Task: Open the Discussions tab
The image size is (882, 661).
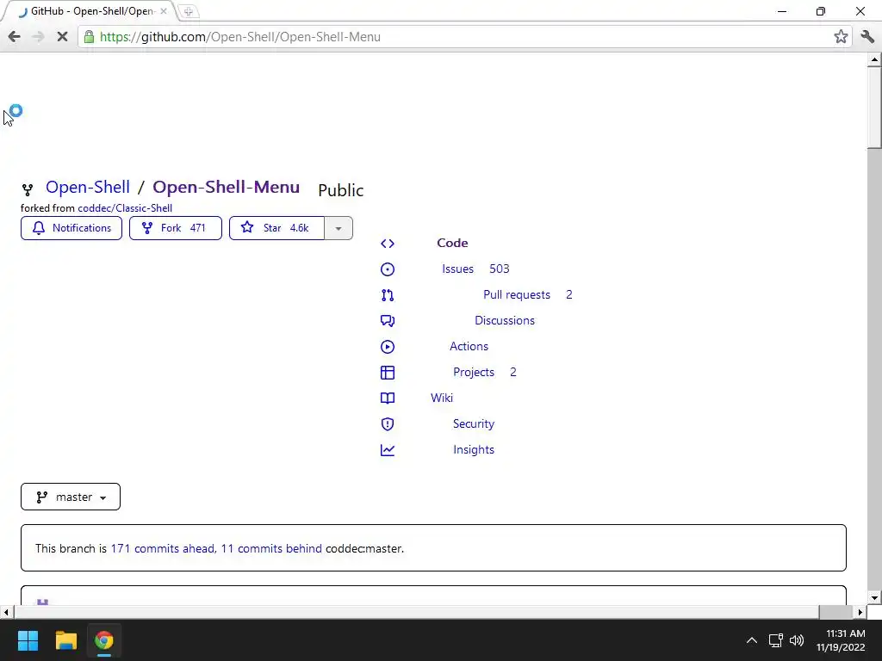Action: (505, 320)
